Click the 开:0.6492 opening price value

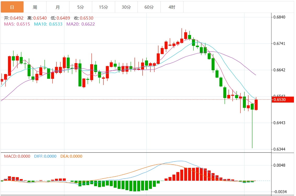[x=14, y=18]
